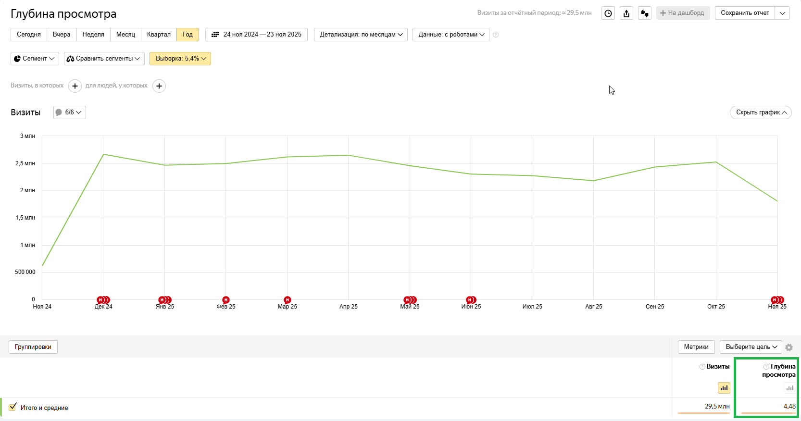Click the help icon beside the Глубина просмотра column header
The height and width of the screenshot is (421, 801).
point(766,367)
